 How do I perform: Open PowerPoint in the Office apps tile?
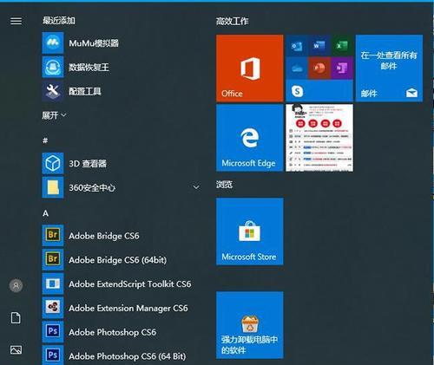[x=319, y=68]
